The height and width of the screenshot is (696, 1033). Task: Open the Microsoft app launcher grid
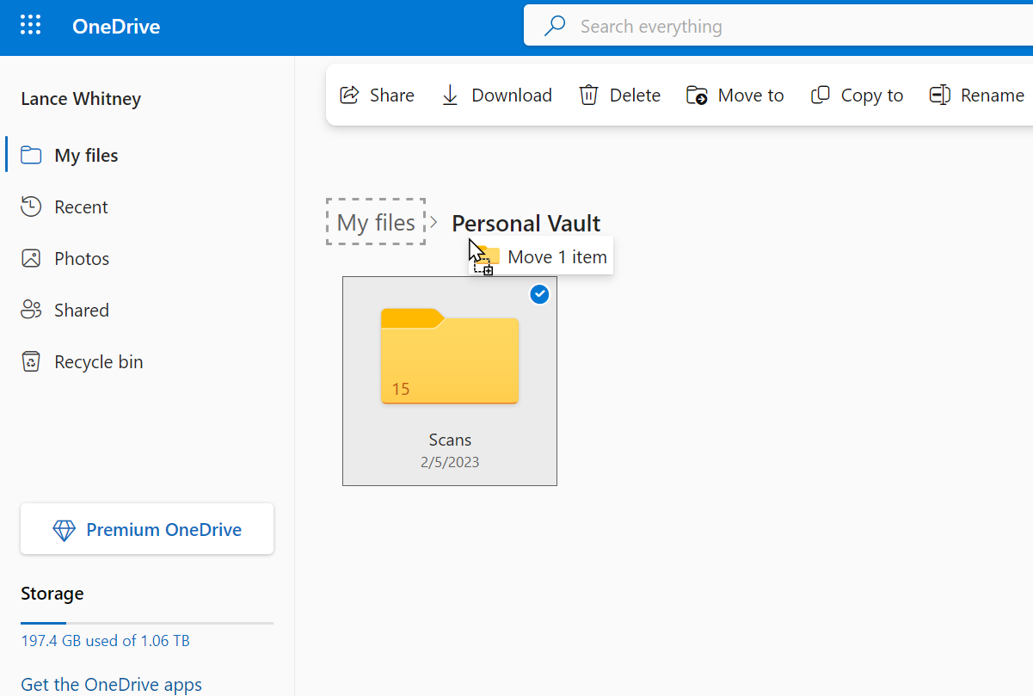[30, 24]
